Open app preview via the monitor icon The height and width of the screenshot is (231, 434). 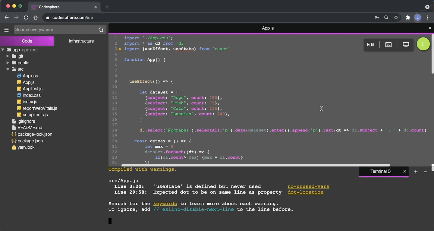(406, 44)
